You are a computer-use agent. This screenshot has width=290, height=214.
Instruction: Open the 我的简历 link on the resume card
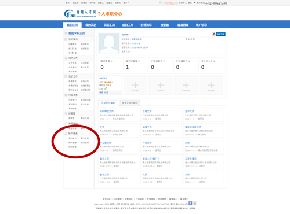pyautogui.click(x=103, y=78)
